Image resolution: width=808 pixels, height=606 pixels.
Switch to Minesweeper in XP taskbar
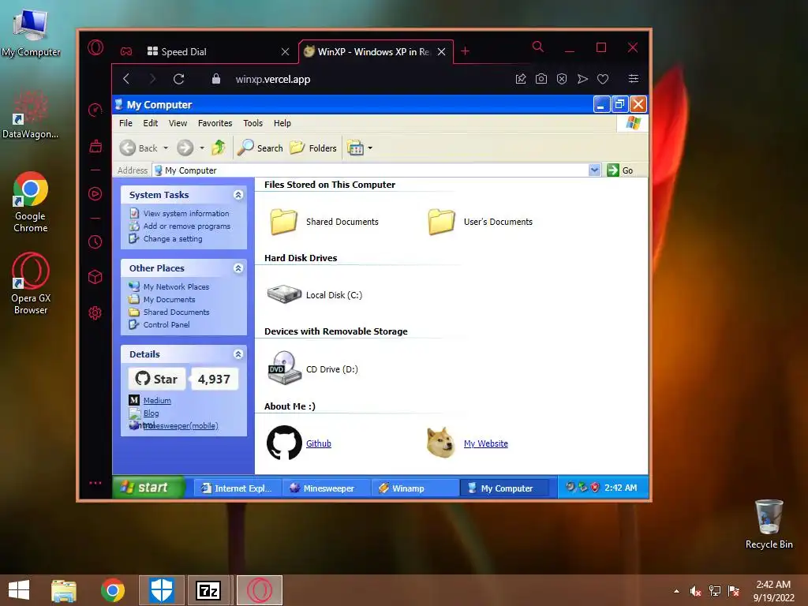[327, 488]
